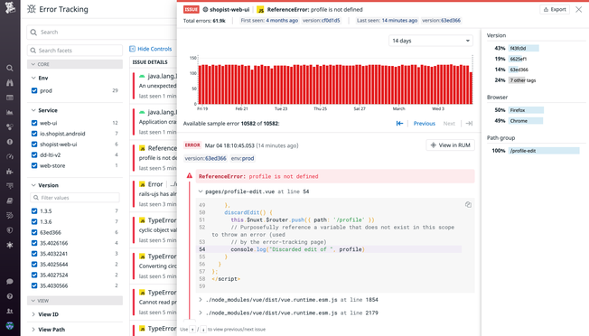This screenshot has height=336, width=589.
Task: Open the 'rails-ujs has alr' Error issue
Action: coord(154,194)
